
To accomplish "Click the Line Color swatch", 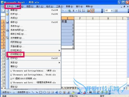I will click(79, 92).
